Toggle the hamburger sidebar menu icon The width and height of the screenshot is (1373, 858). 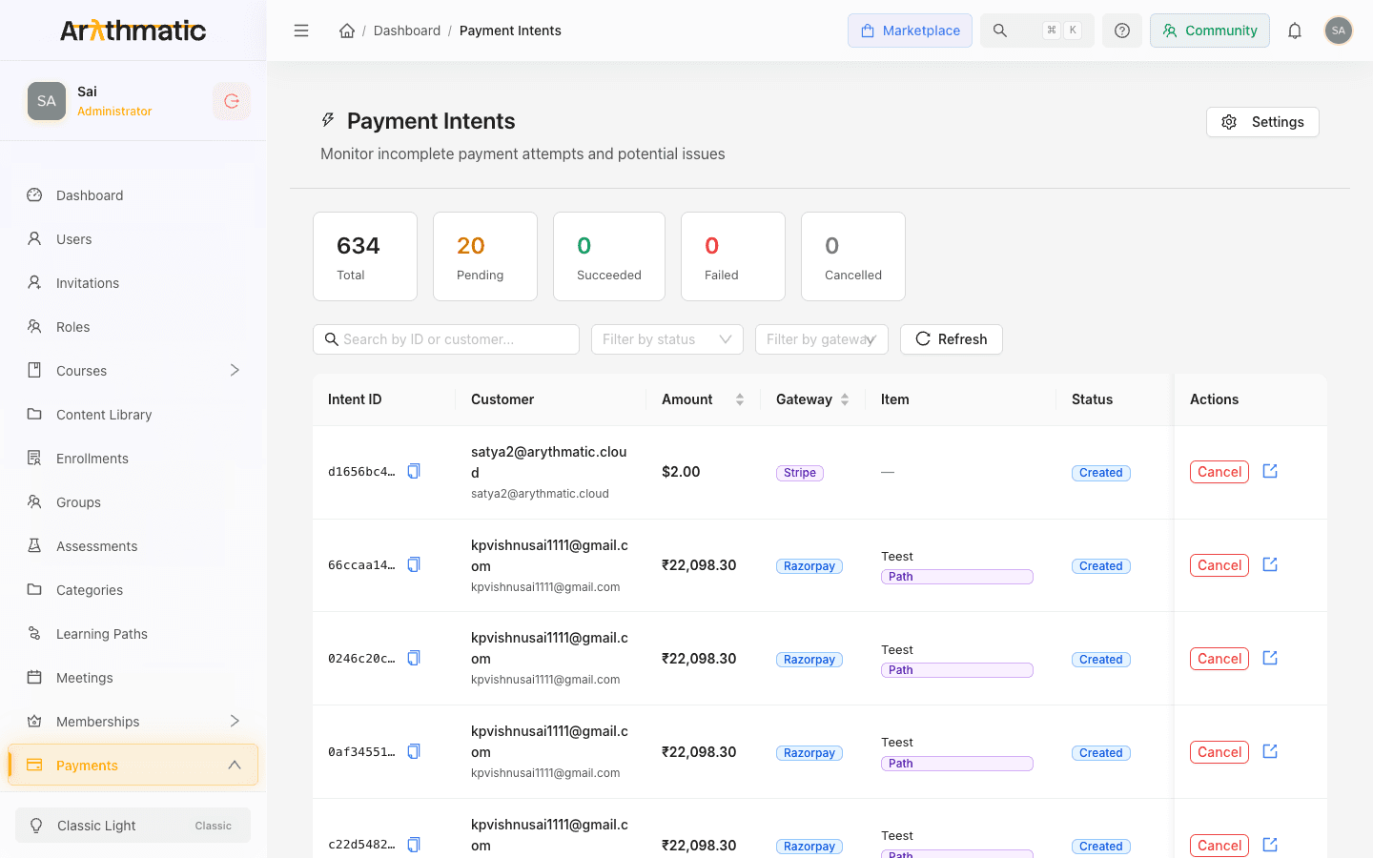click(301, 31)
